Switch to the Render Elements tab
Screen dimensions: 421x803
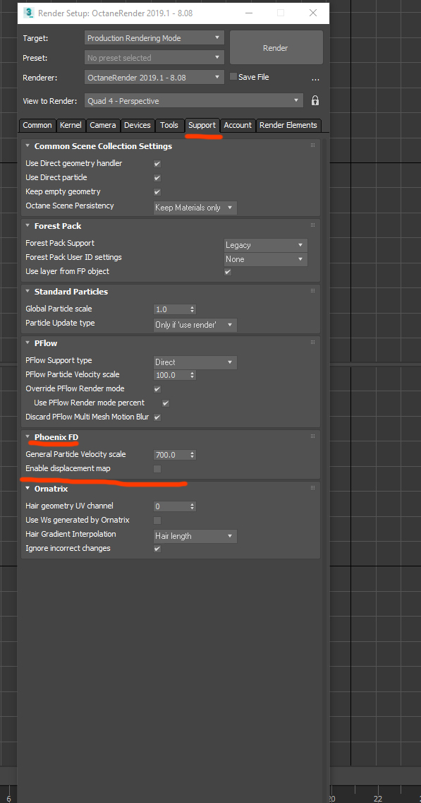288,126
